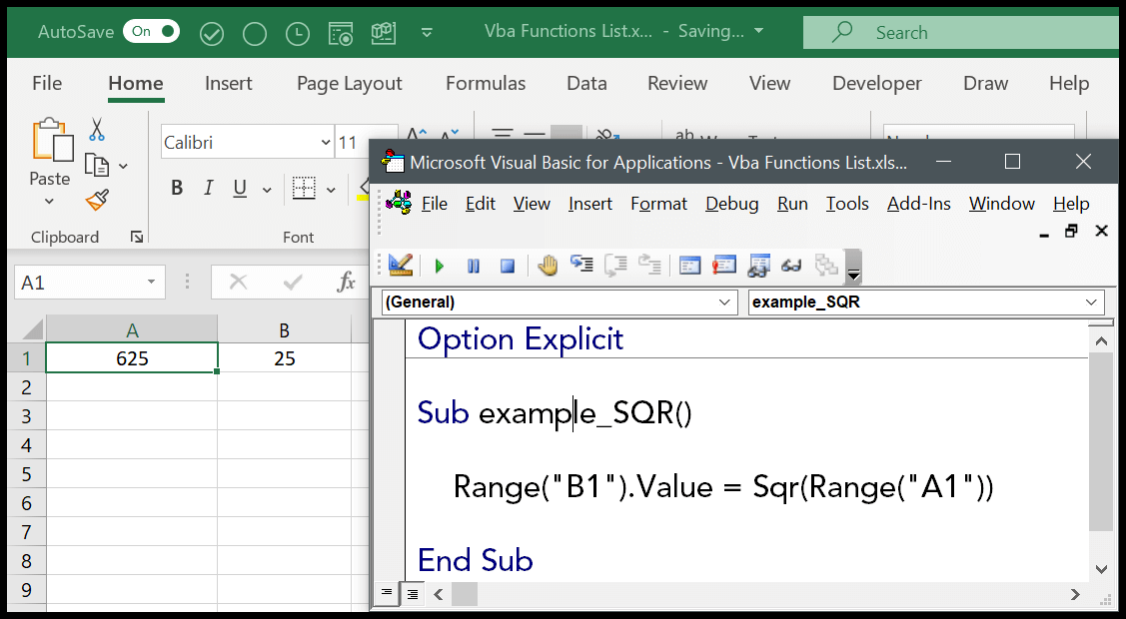
Task: Click the Break (pause) icon in VBA toolbar
Action: click(x=474, y=266)
